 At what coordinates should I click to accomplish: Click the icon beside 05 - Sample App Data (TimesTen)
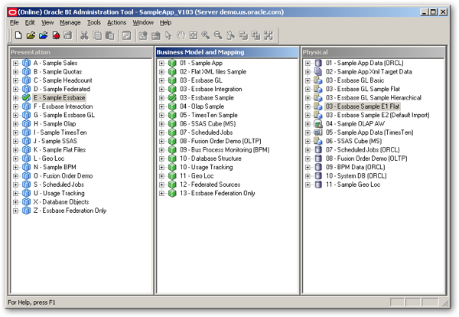pos(318,132)
